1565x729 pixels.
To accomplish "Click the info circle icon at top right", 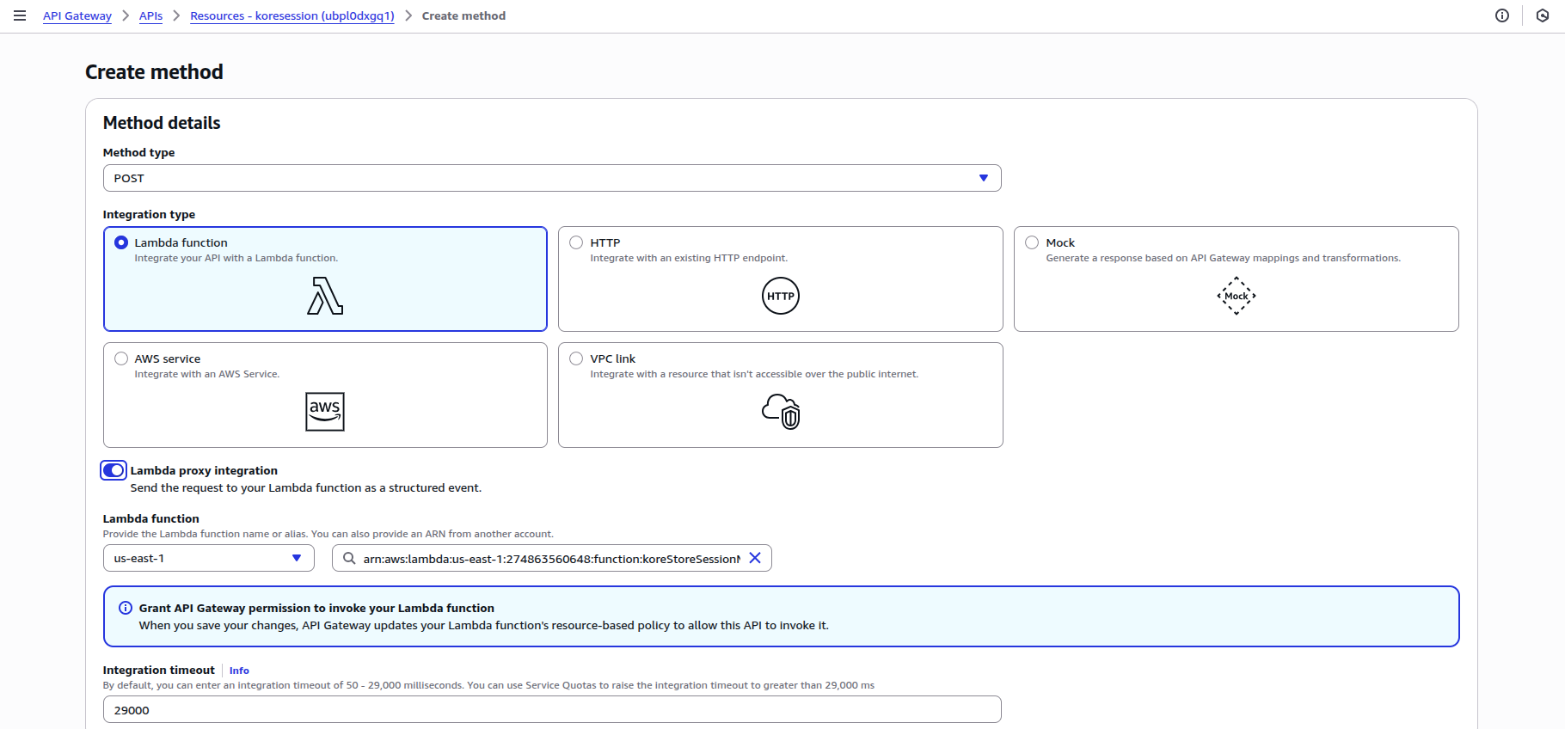I will (1502, 15).
